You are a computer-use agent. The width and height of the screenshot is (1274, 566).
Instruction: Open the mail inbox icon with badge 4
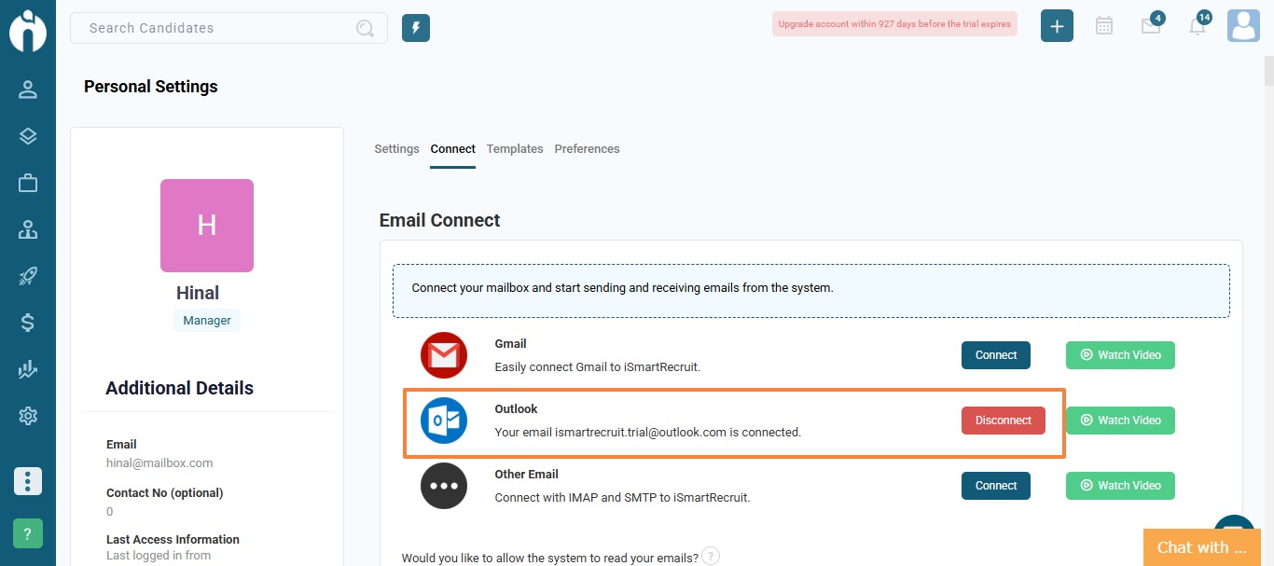pyautogui.click(x=1152, y=24)
